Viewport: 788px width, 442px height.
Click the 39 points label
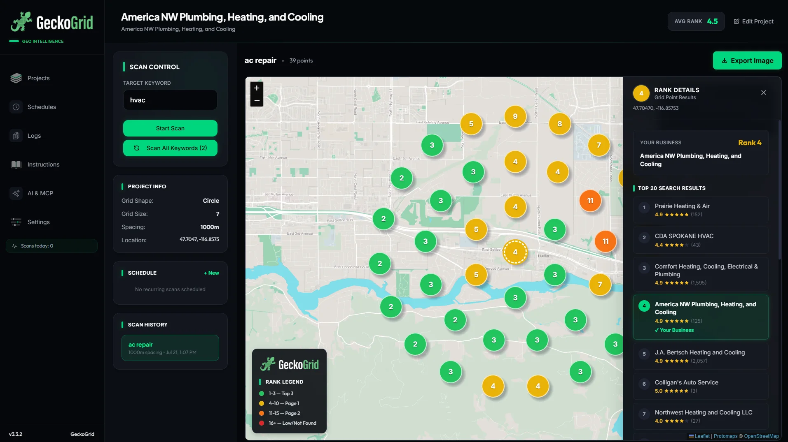(301, 60)
